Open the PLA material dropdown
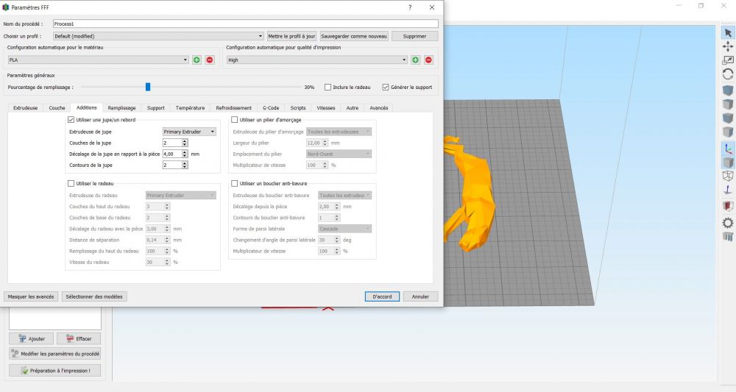This screenshot has height=392, width=736. click(98, 60)
